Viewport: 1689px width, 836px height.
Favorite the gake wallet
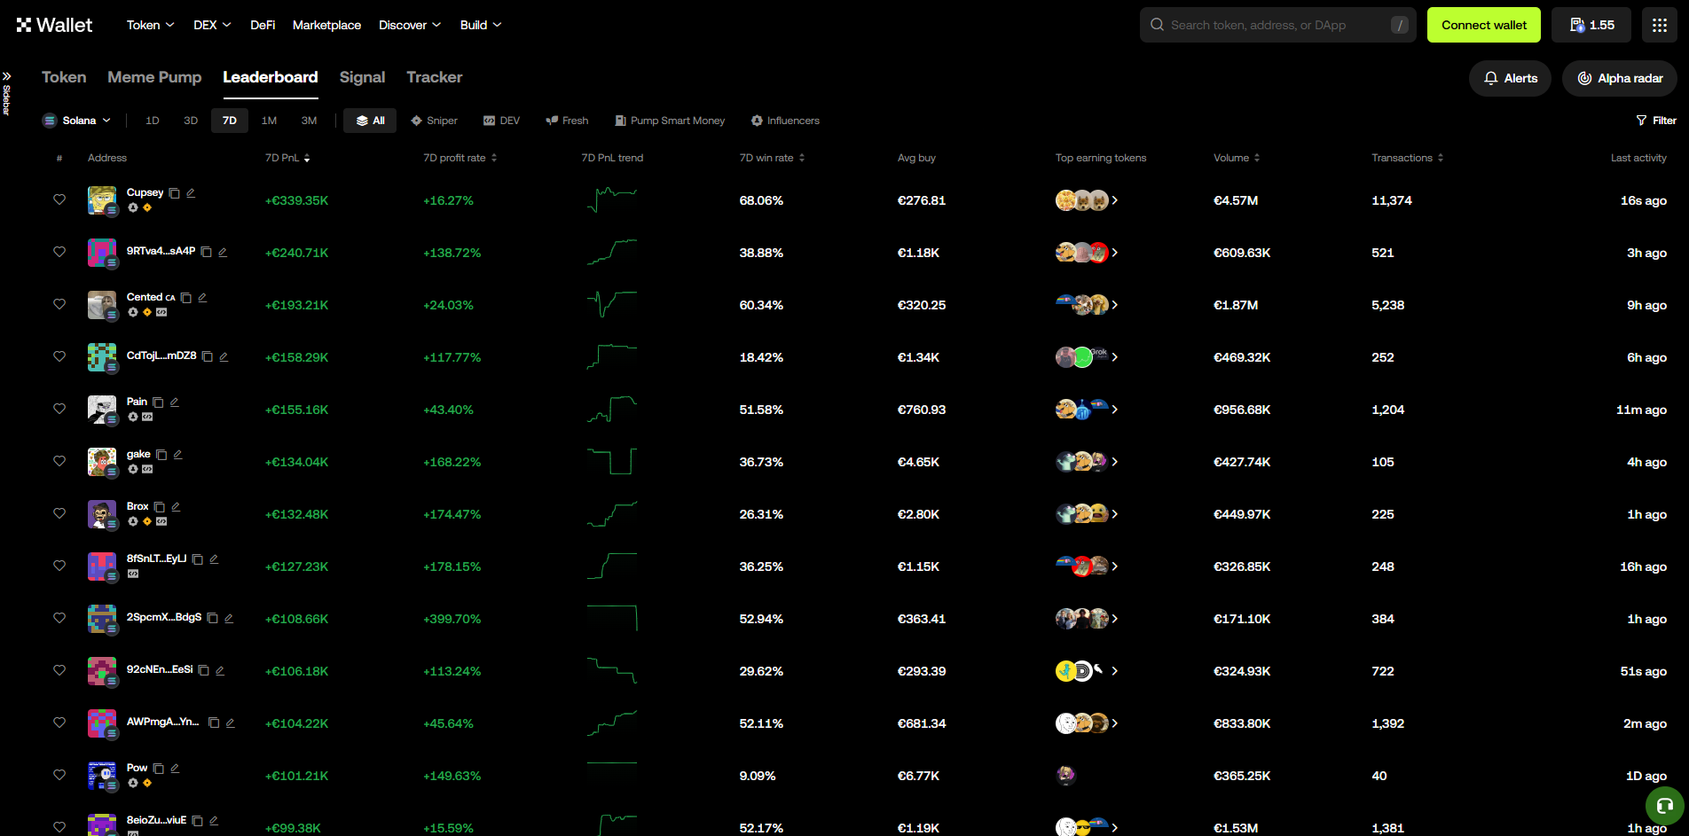59,461
